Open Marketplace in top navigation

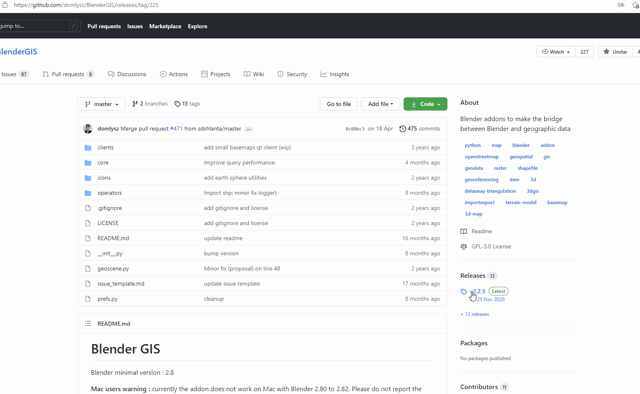click(x=165, y=26)
